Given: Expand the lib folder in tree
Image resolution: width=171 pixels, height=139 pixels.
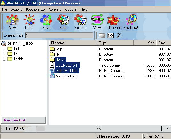Looking at the screenshot, I should pyautogui.click(x=4, y=54).
